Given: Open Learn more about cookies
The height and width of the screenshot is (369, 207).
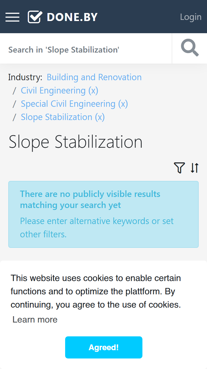Looking at the screenshot, I should (x=35, y=319).
